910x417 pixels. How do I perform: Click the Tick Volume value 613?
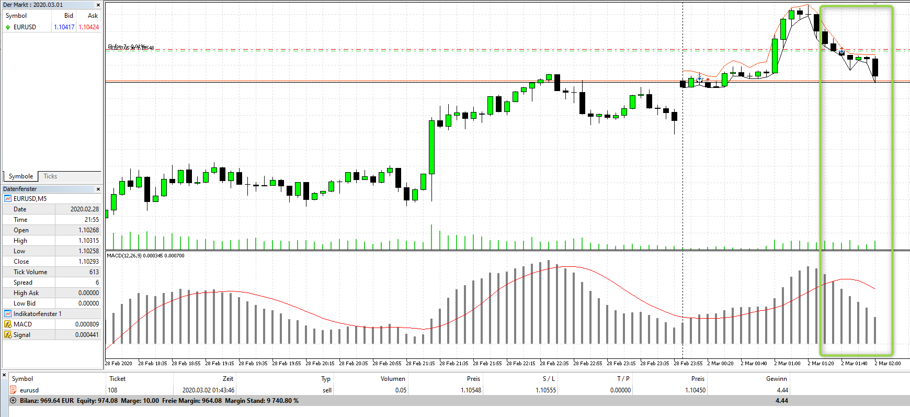94,272
